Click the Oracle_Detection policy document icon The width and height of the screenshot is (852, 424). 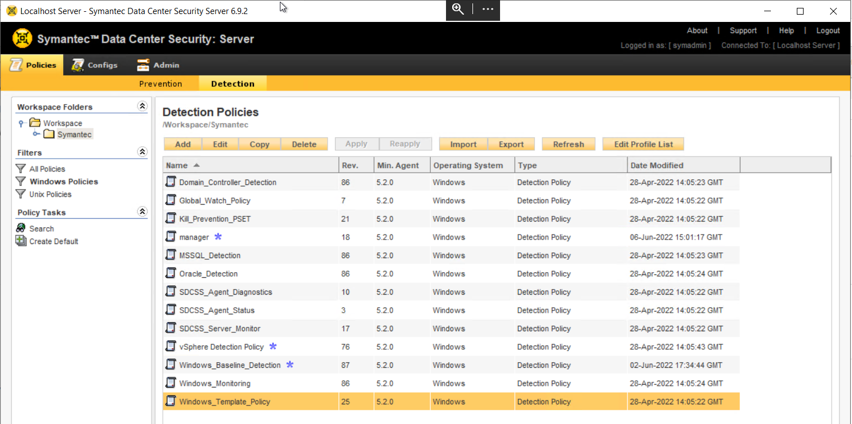(171, 273)
